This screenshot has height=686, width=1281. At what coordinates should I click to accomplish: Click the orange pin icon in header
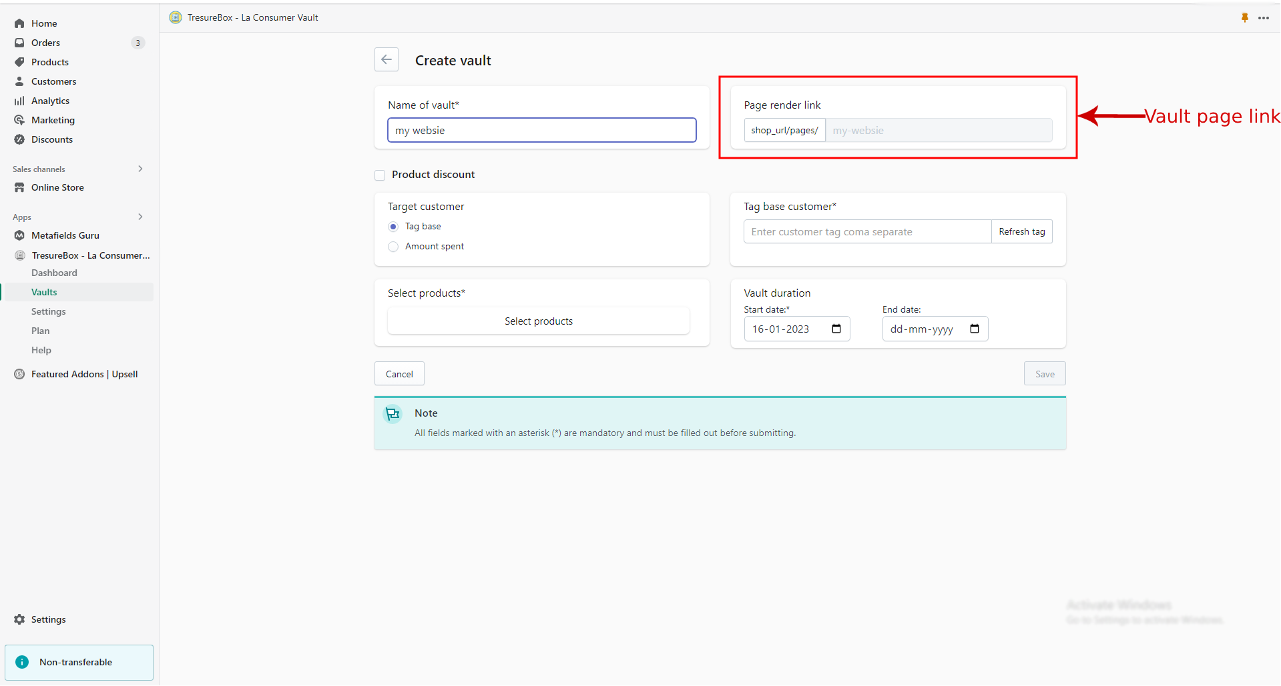[1244, 18]
